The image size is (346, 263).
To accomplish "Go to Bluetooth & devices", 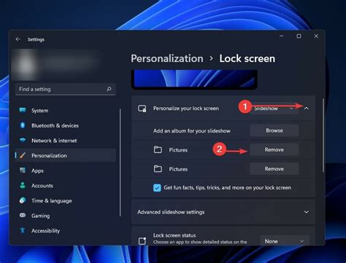I will pyautogui.click(x=65, y=125).
